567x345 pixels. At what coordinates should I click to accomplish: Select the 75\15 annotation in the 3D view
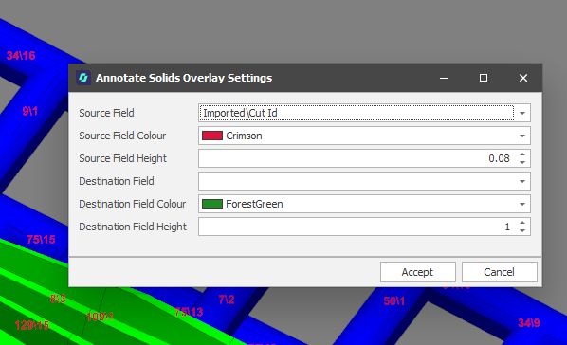[41, 239]
